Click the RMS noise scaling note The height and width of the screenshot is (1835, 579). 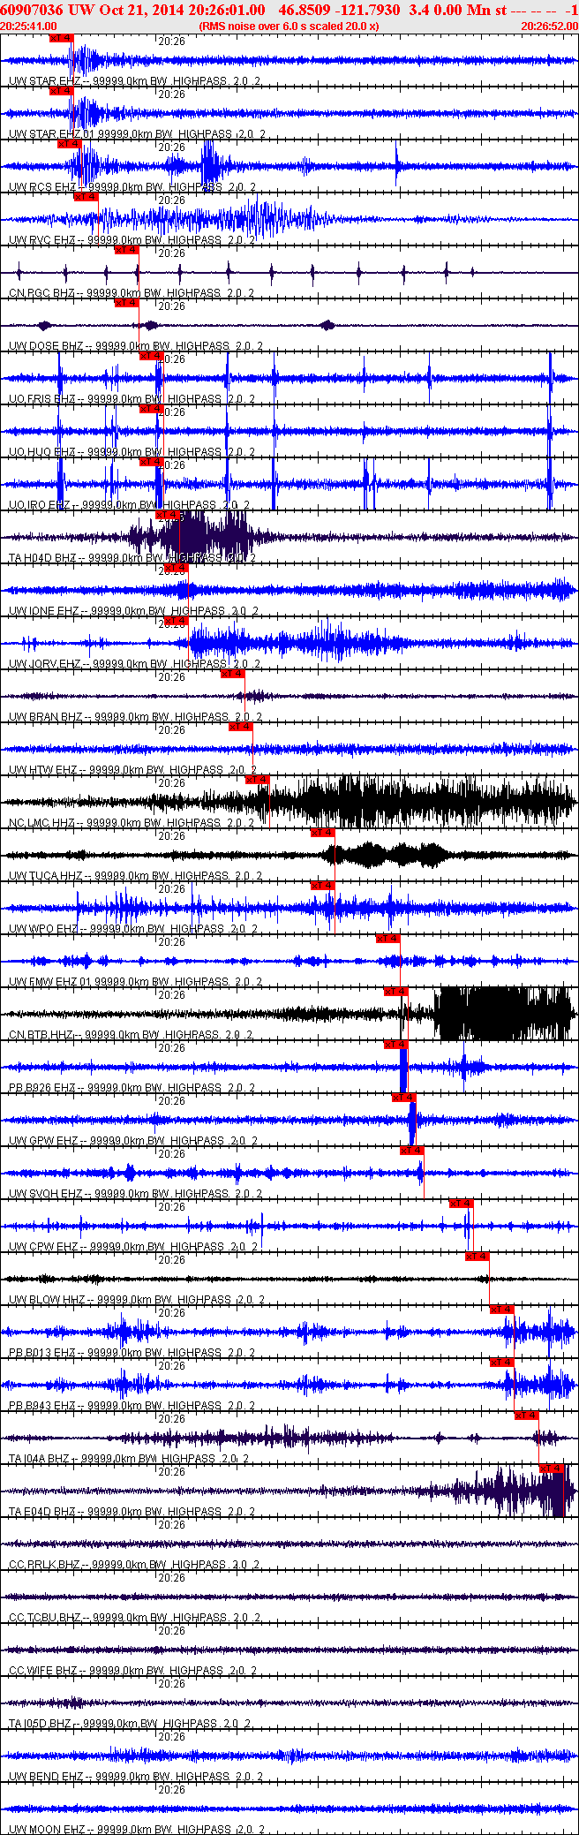pos(289,26)
